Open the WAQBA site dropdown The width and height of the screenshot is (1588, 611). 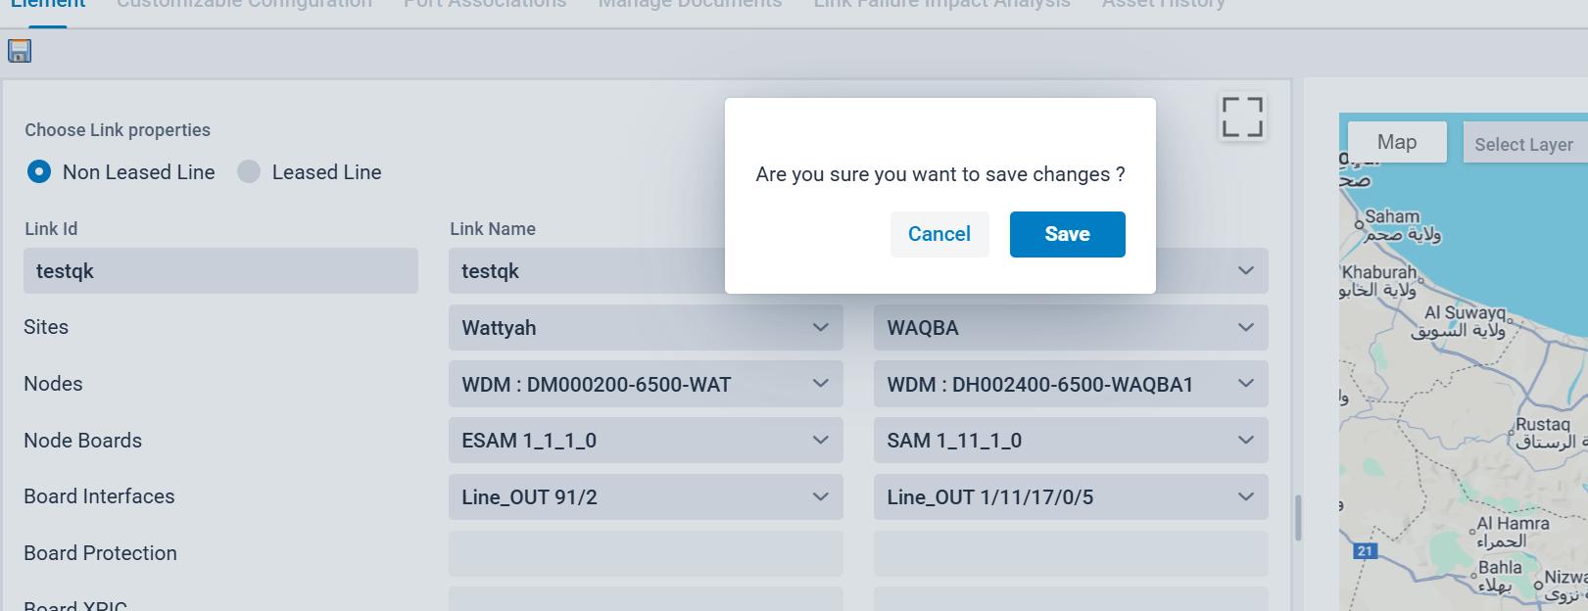point(1070,328)
